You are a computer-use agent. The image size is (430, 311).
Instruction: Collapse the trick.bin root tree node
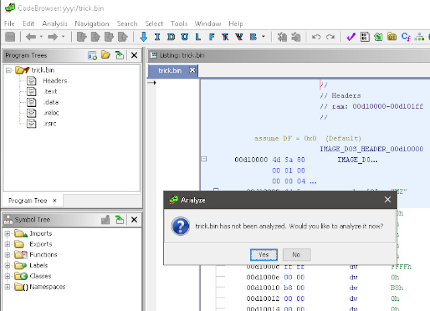click(x=9, y=71)
